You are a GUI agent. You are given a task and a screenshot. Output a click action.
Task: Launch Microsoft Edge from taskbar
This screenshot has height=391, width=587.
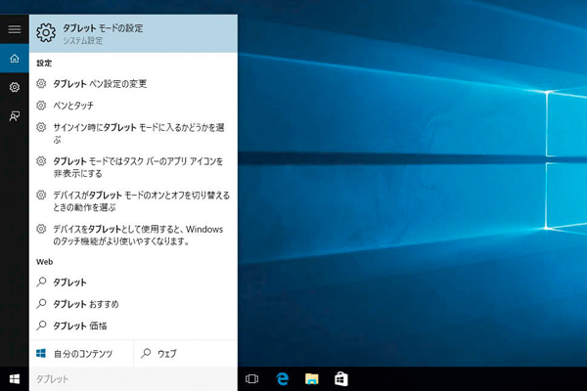(283, 379)
